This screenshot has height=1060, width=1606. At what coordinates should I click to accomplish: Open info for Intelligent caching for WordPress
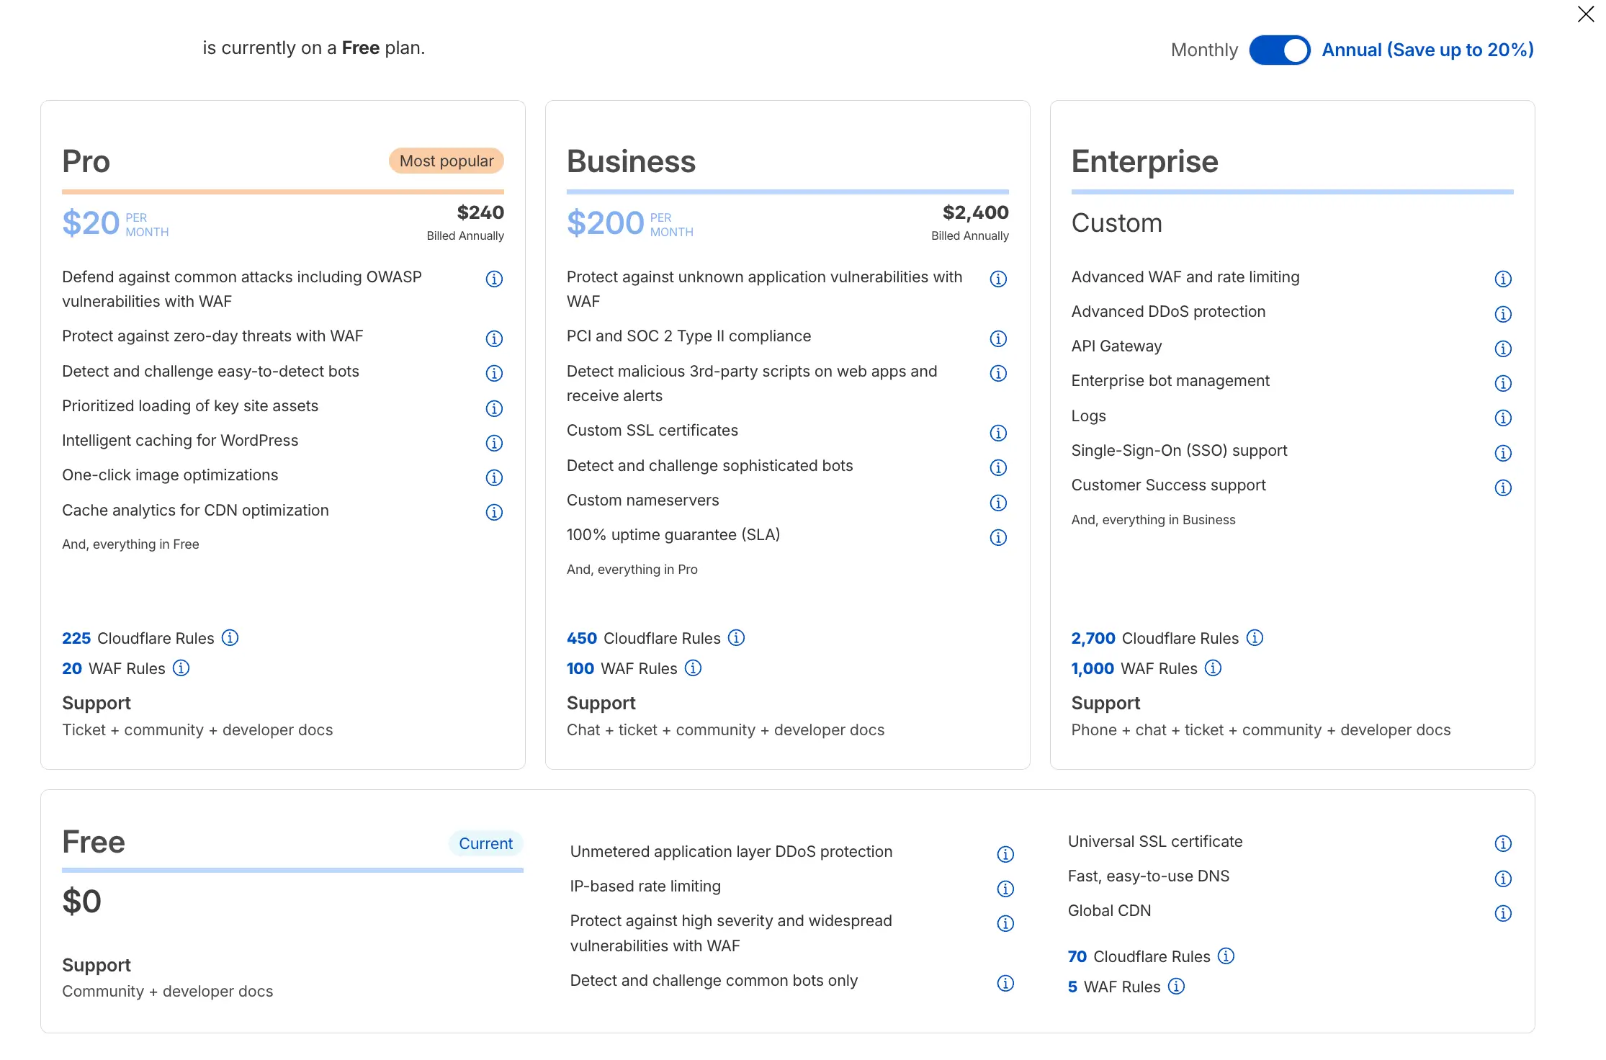coord(494,443)
